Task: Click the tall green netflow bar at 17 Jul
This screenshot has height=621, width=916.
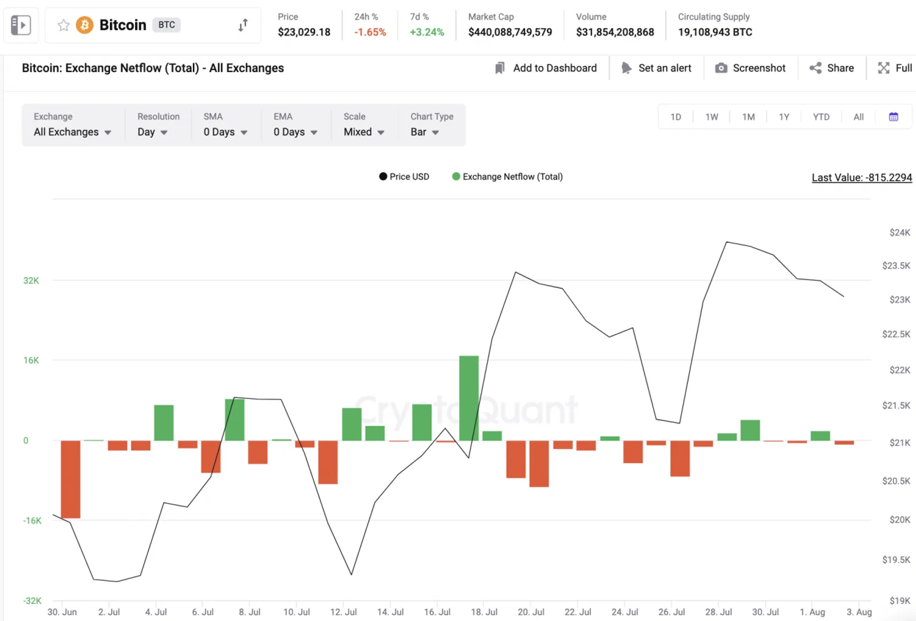Action: click(469, 398)
